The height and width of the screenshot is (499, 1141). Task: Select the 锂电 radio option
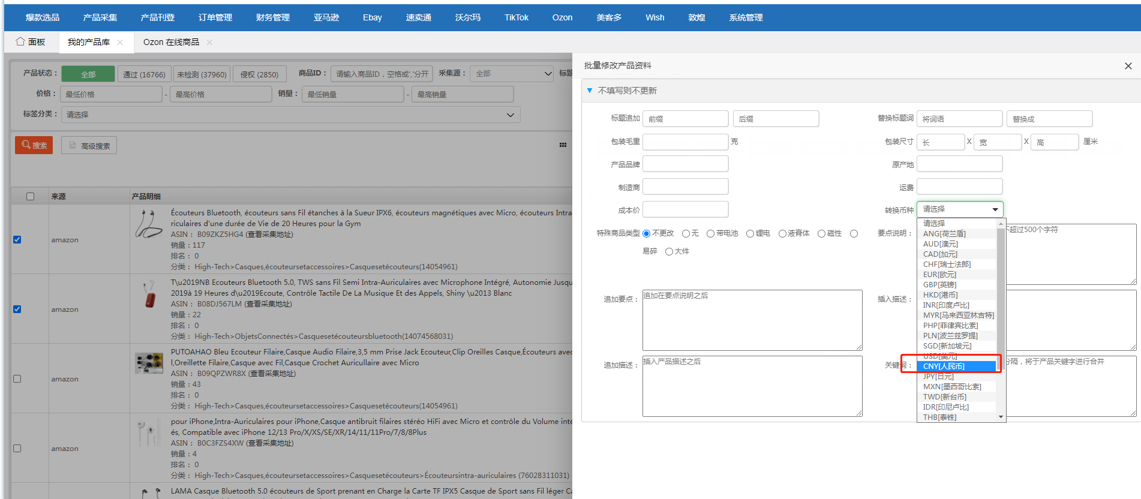[x=750, y=233]
